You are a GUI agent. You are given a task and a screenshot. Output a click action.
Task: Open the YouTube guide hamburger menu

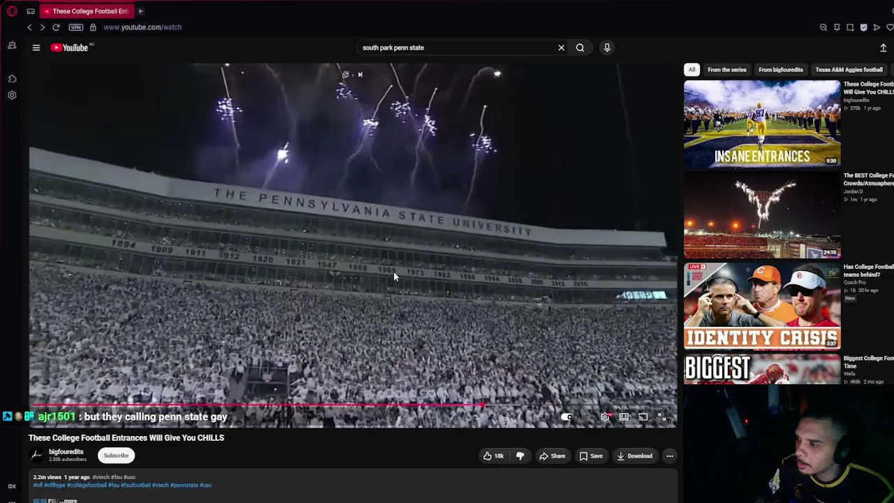(x=36, y=48)
